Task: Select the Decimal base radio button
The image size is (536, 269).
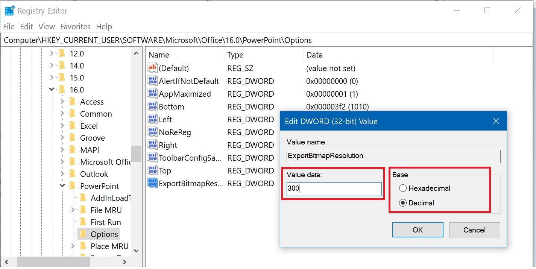Action: click(403, 203)
